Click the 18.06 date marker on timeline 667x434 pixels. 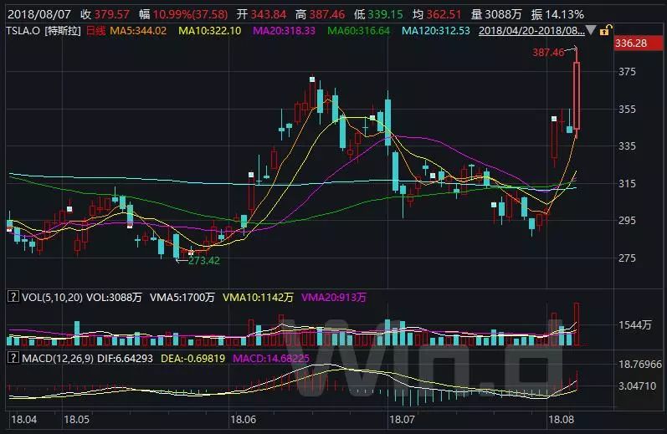click(249, 416)
